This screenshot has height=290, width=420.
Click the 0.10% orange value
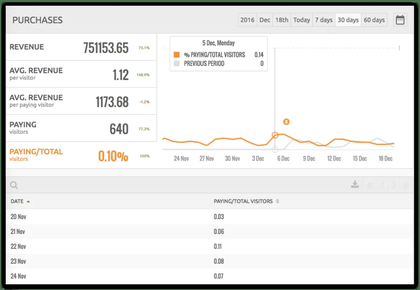point(113,156)
